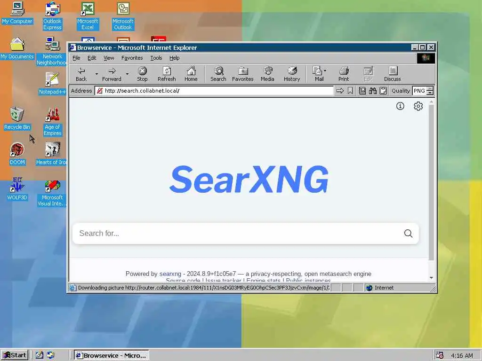482x361 pixels.
Task: Click the bookmark ribbon icon beside address bar
Action: [x=350, y=91]
